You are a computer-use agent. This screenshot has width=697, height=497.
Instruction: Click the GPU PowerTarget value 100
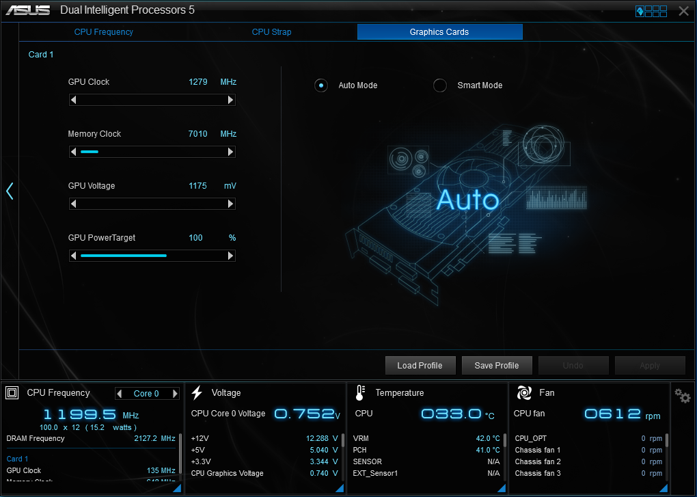click(x=195, y=238)
